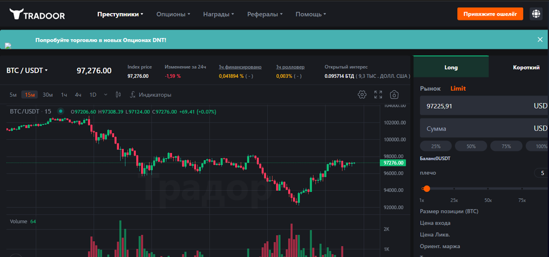Set leverage slider to 75x mark
The height and width of the screenshot is (257, 549).
(522, 189)
